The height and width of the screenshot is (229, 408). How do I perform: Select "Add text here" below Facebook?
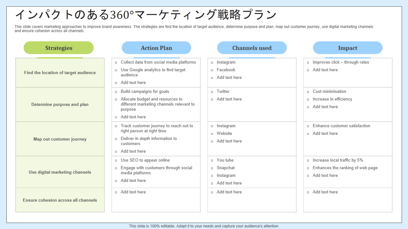click(229, 78)
